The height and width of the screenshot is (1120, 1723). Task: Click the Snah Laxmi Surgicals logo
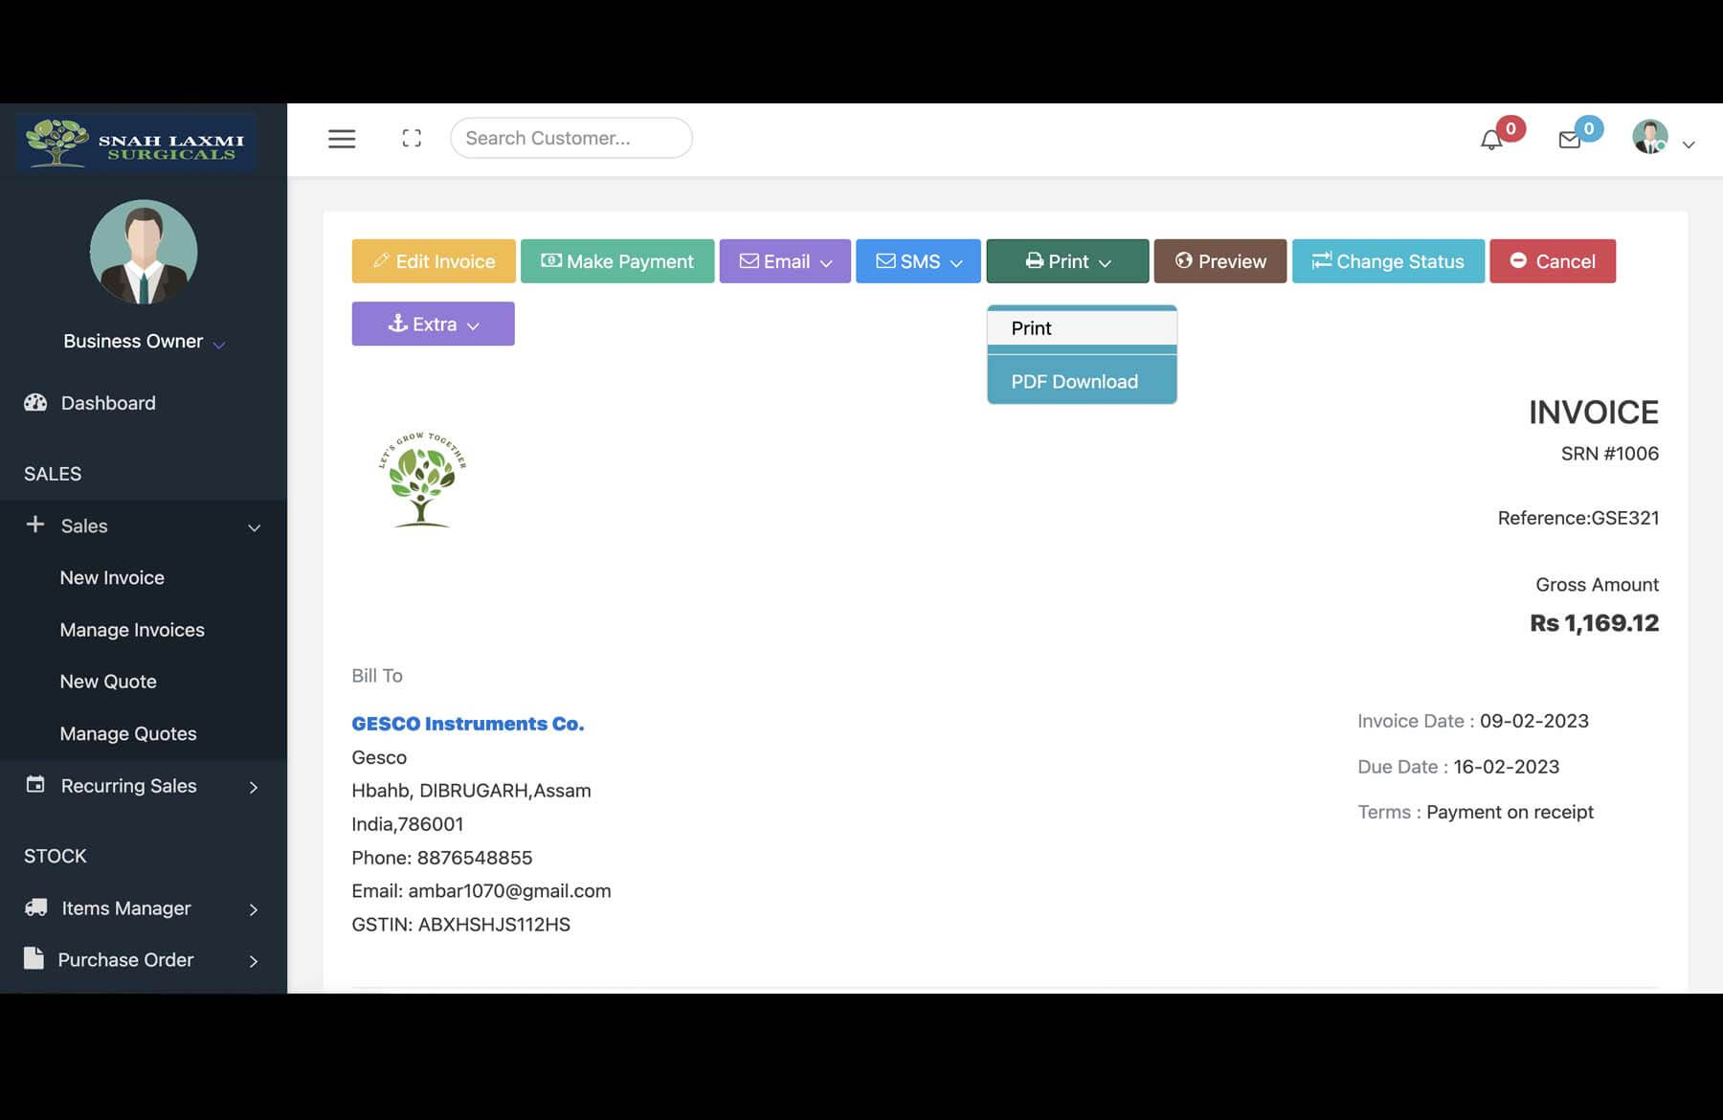pyautogui.click(x=136, y=143)
